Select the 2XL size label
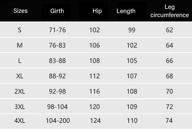Screen dimensions: 192x130 (x=20, y=91)
